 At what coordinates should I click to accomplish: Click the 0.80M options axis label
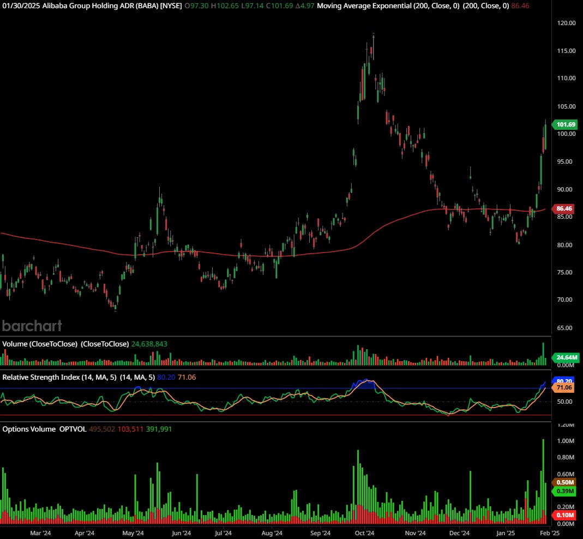(566, 458)
